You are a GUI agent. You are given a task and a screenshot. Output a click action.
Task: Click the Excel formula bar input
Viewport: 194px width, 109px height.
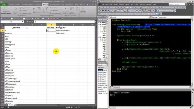[64, 21]
